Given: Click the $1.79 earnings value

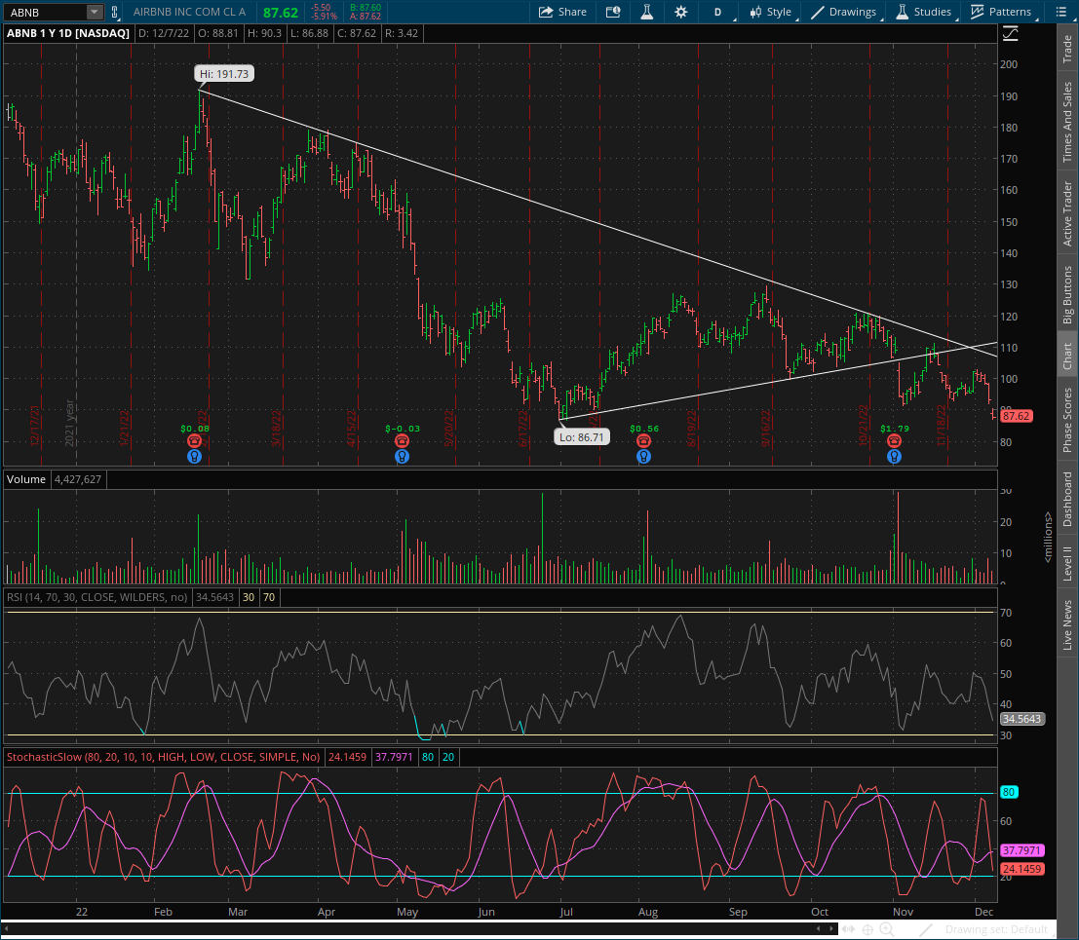Looking at the screenshot, I should tap(895, 429).
